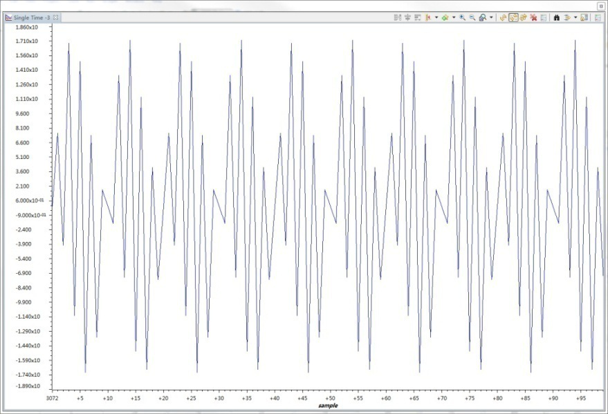Click the green reset graph icon

coord(445,17)
